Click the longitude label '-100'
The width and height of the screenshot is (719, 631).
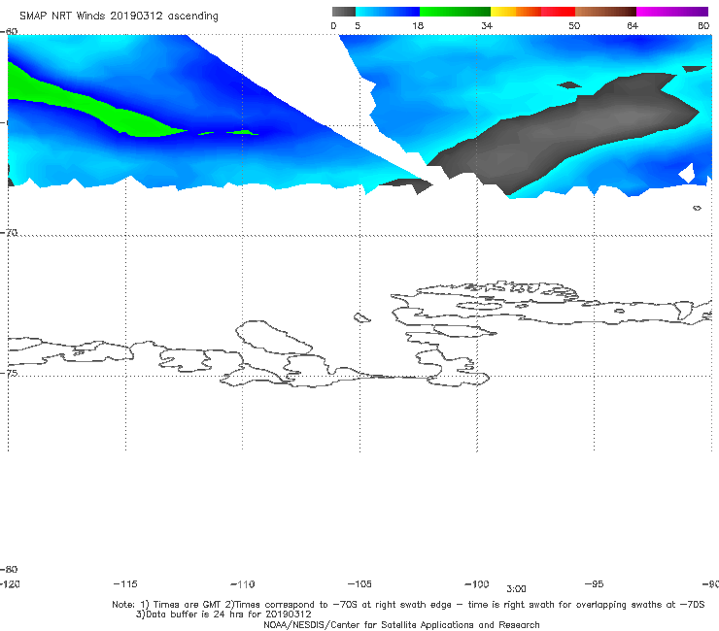pos(477,583)
